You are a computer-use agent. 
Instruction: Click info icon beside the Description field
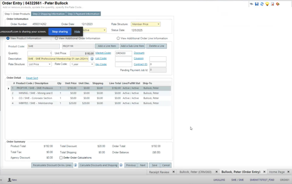(x=92, y=59)
